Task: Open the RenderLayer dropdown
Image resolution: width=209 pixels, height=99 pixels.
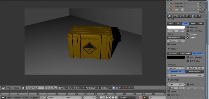Action: [x=92, y=88]
